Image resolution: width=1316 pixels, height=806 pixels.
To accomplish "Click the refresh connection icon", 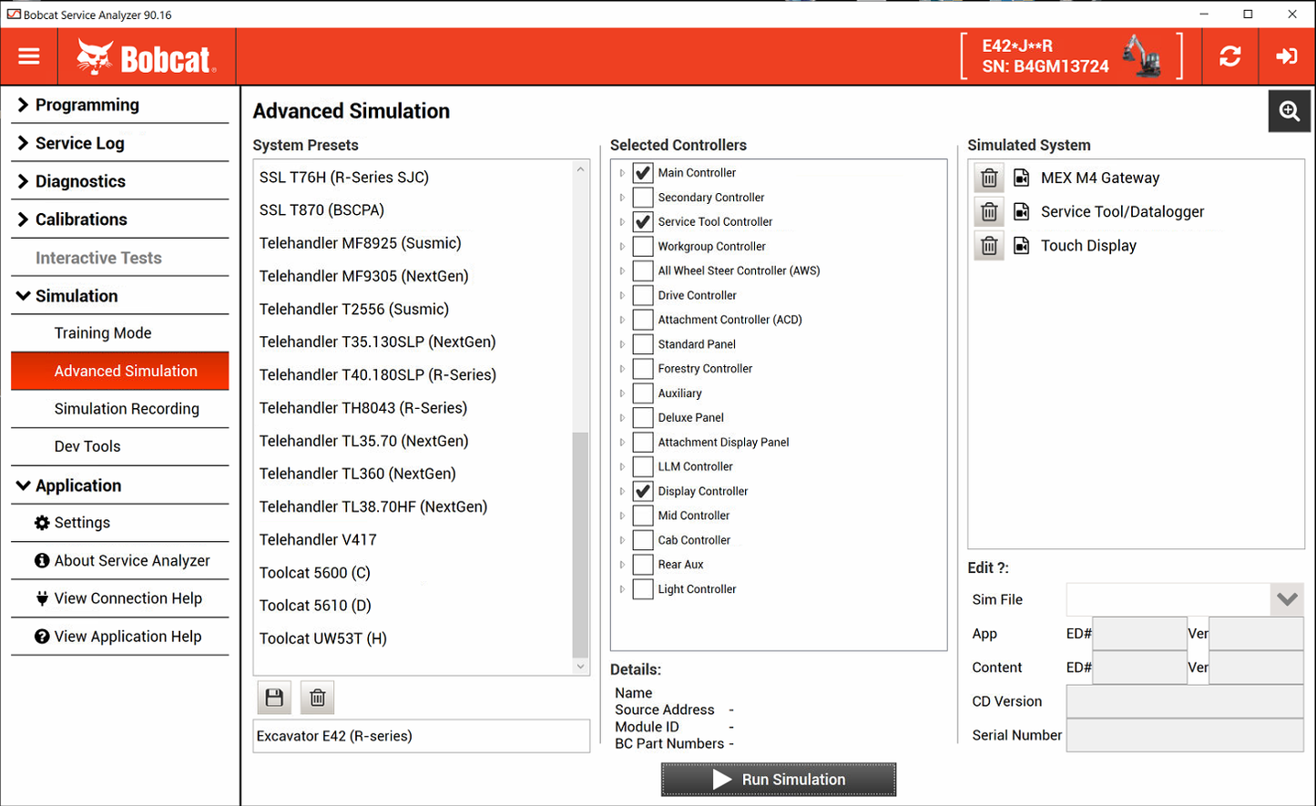I will coord(1229,56).
